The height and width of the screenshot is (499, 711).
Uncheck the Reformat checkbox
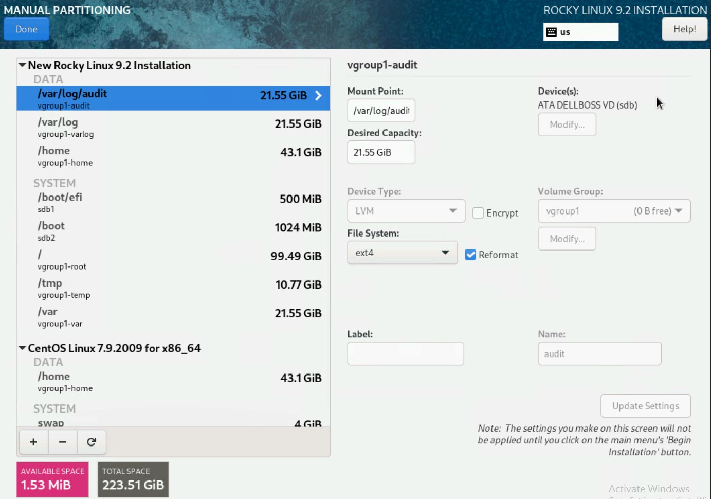tap(470, 255)
